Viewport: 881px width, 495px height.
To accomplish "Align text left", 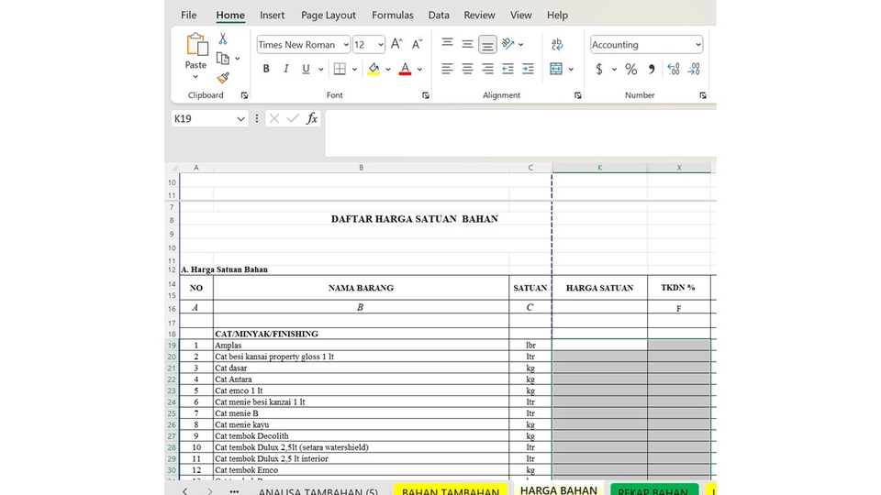I will point(447,69).
